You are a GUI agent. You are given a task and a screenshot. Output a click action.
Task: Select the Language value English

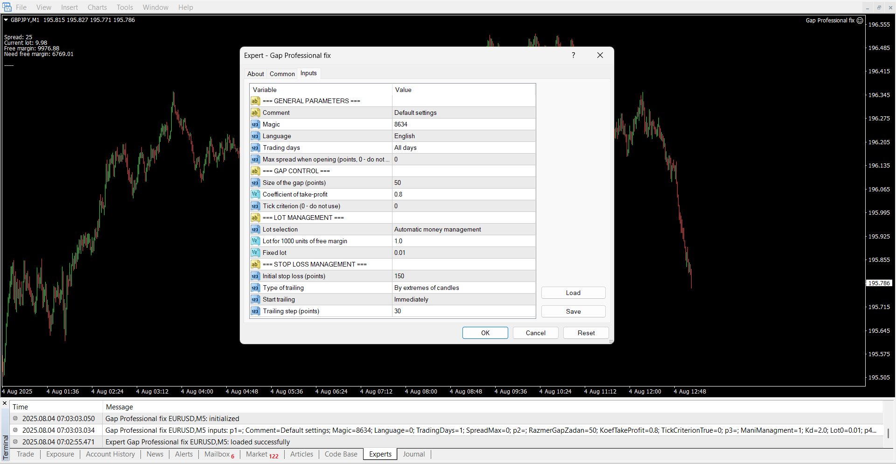[x=463, y=136]
